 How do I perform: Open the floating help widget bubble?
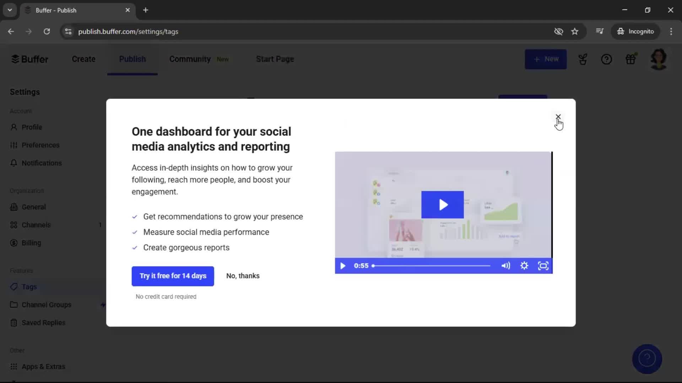tap(646, 359)
